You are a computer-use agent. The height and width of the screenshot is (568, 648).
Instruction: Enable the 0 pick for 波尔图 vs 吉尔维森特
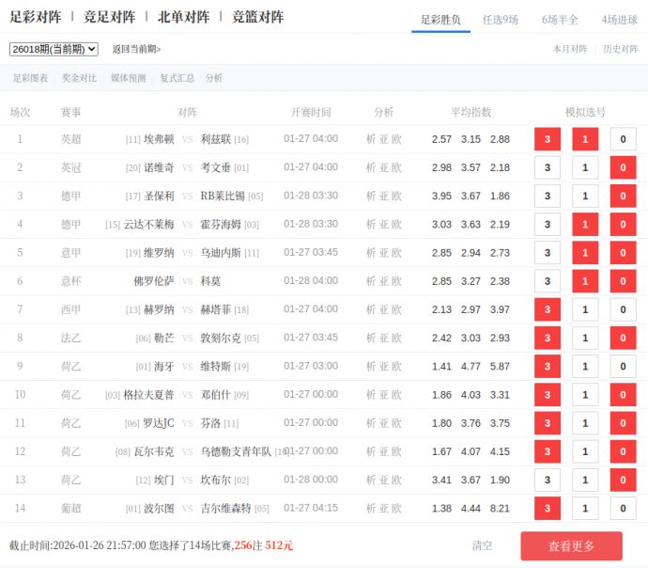(623, 509)
